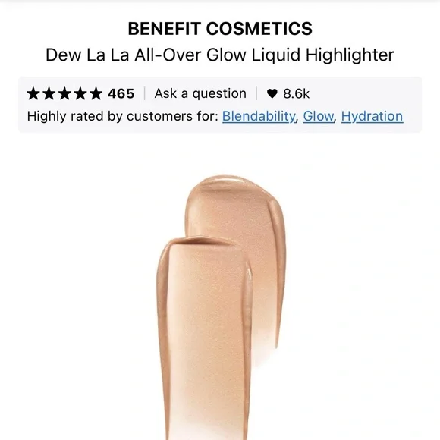440x440 pixels.
Task: Click the 8.6k loves count
Action: [297, 93]
